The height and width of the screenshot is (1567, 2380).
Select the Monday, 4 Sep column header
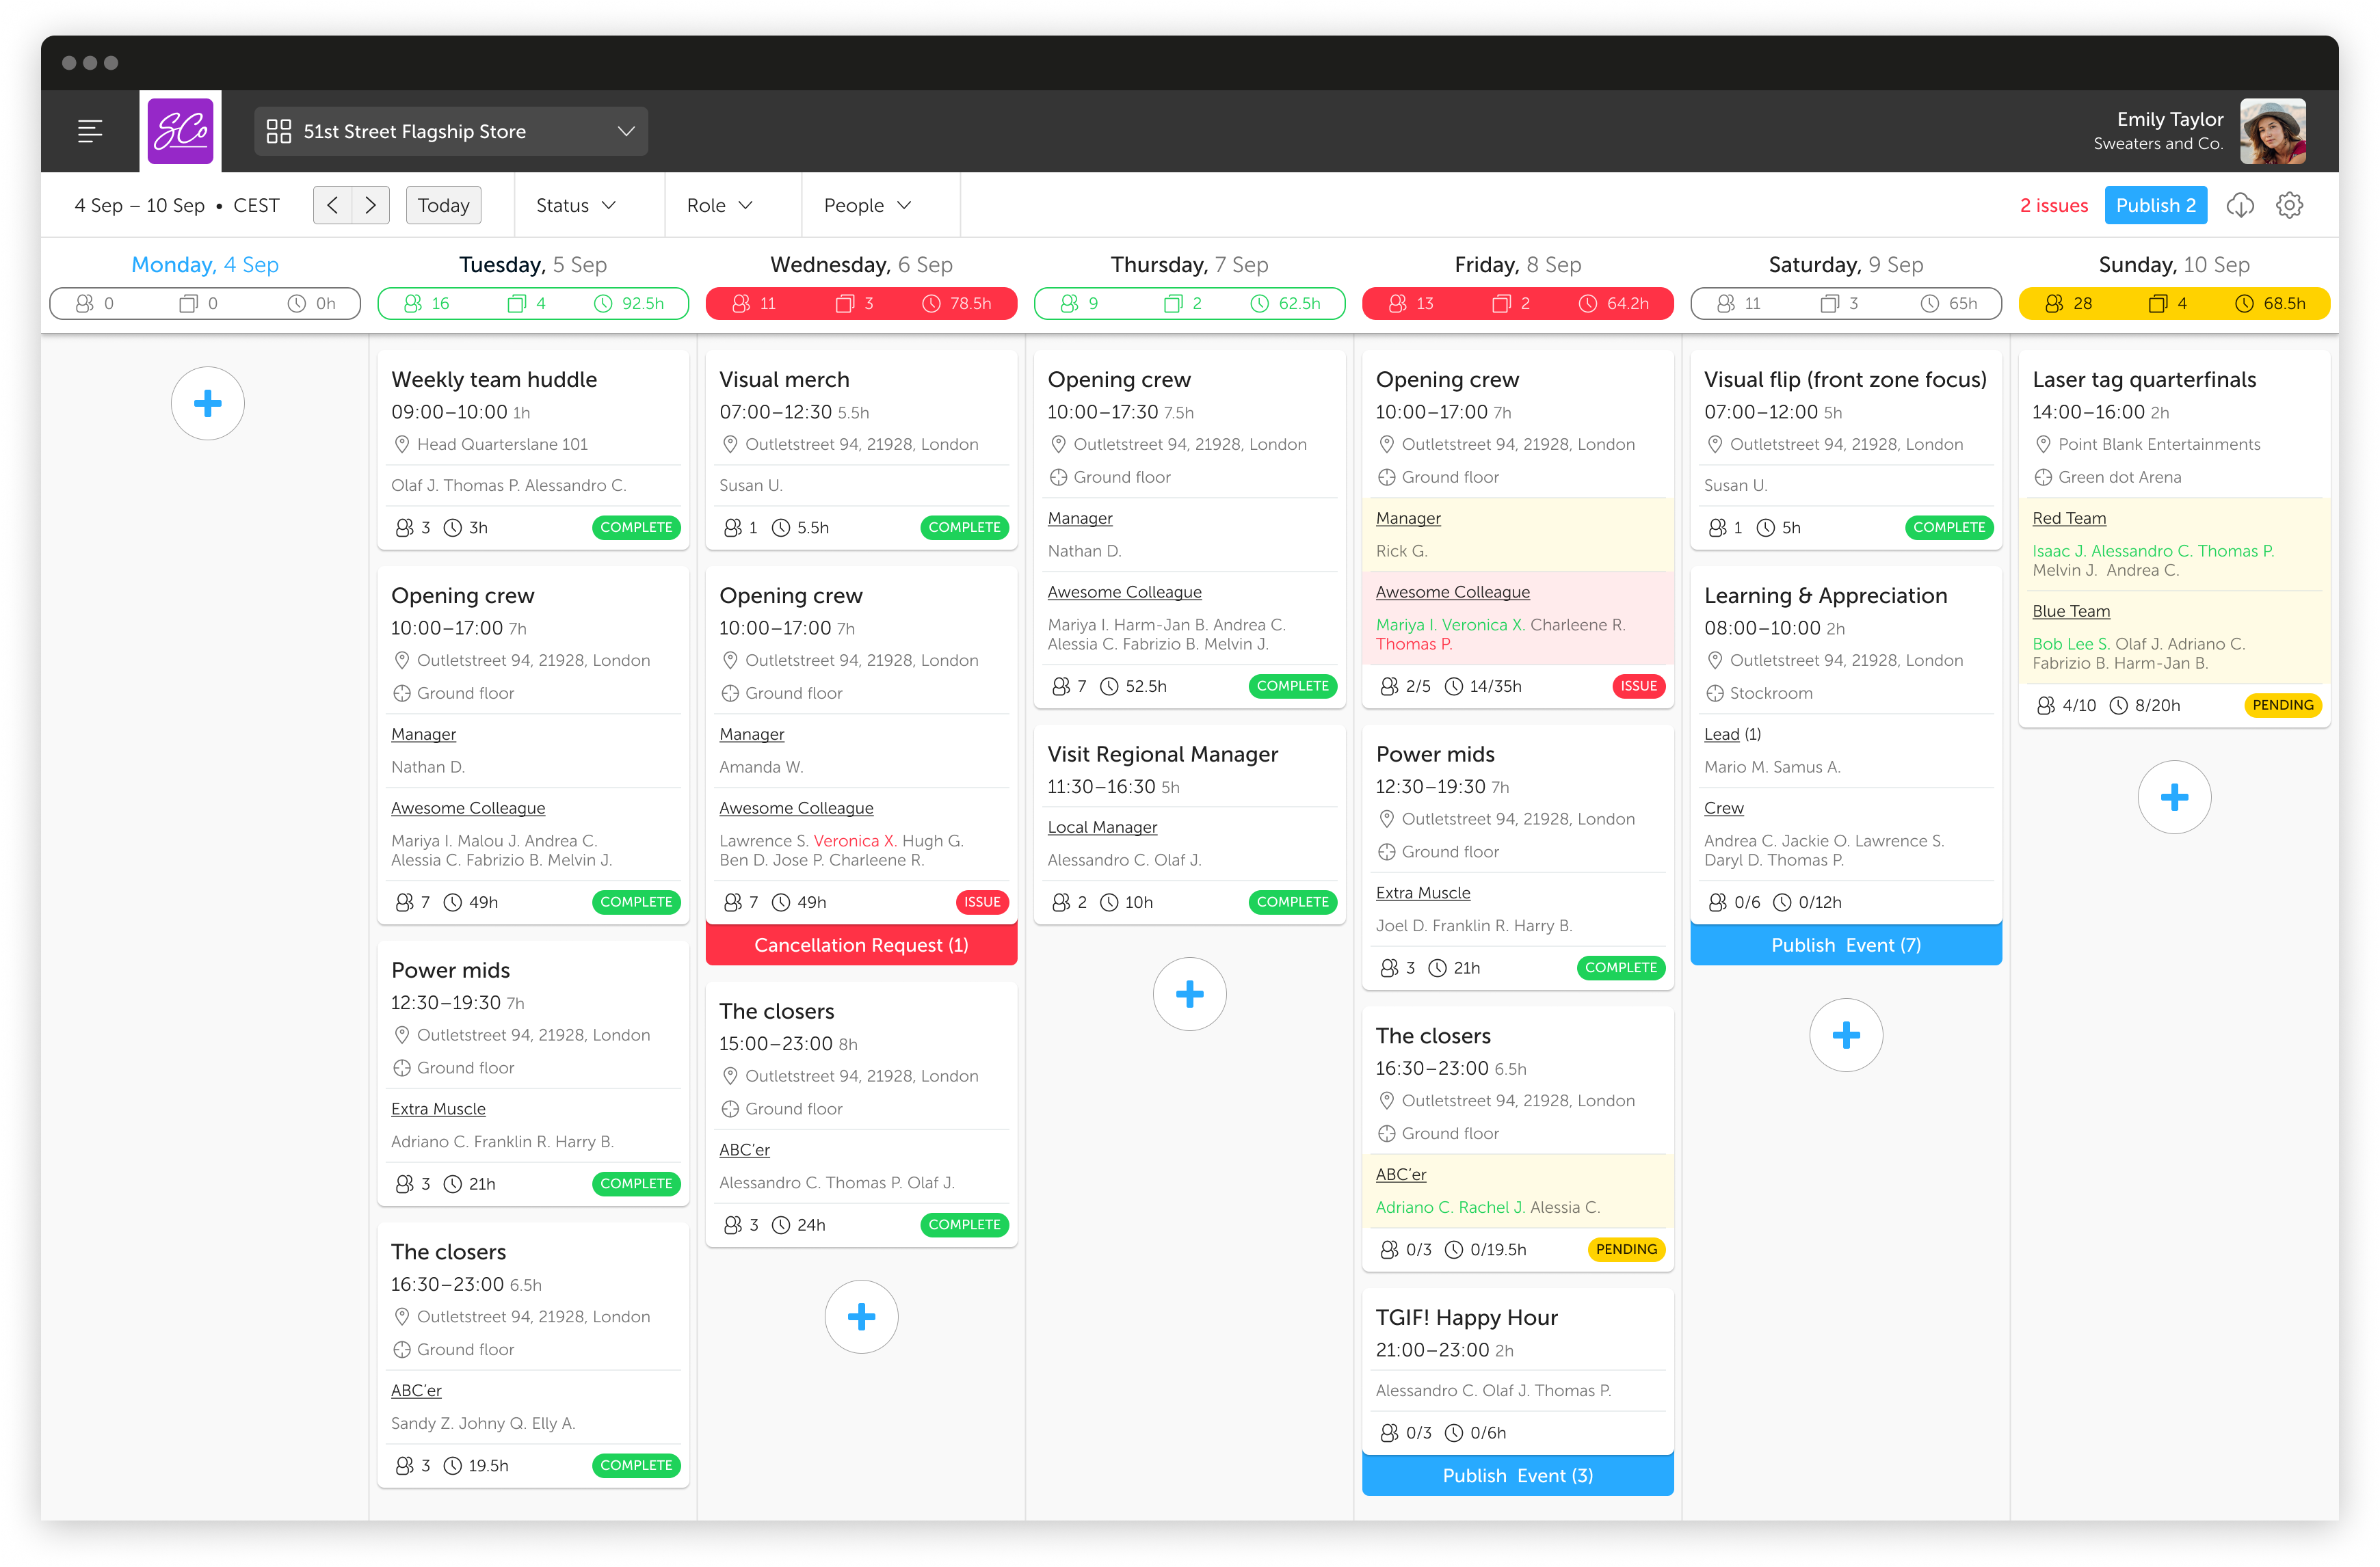coord(205,265)
